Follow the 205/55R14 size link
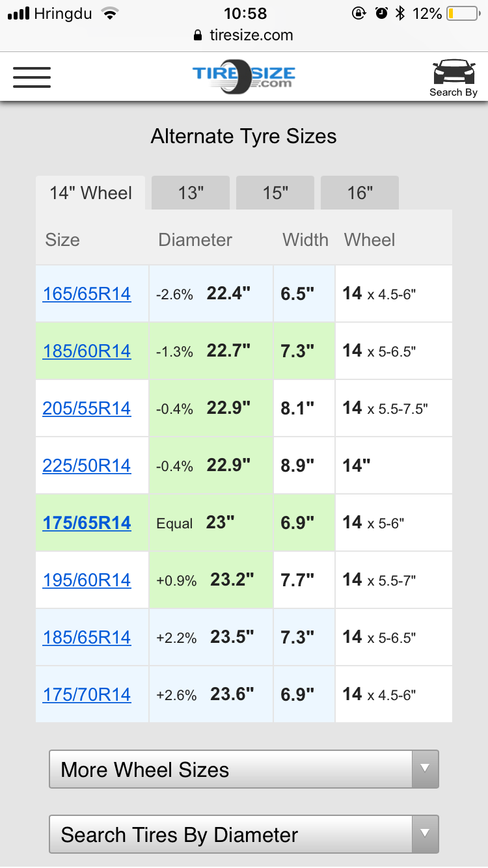 point(87,409)
